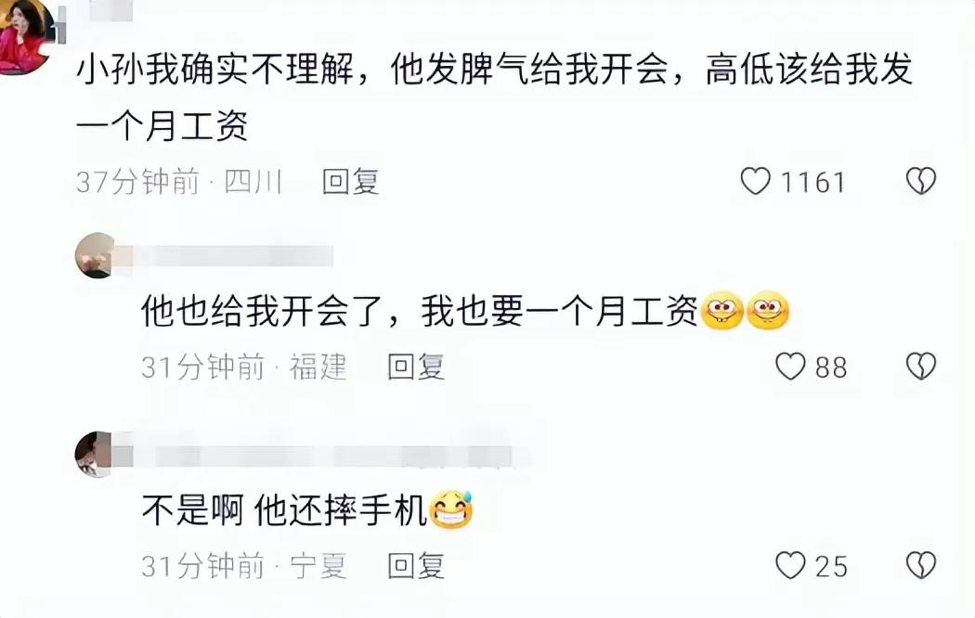
Task: Like the comment with 1161 likes
Action: 756,181
